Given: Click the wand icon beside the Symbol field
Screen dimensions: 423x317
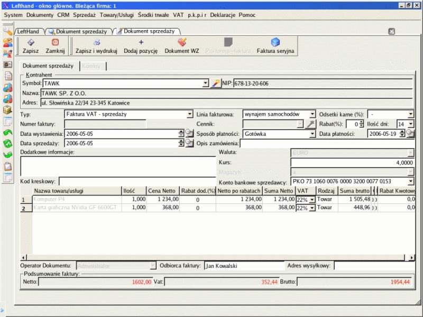Looking at the screenshot, I should point(216,83).
